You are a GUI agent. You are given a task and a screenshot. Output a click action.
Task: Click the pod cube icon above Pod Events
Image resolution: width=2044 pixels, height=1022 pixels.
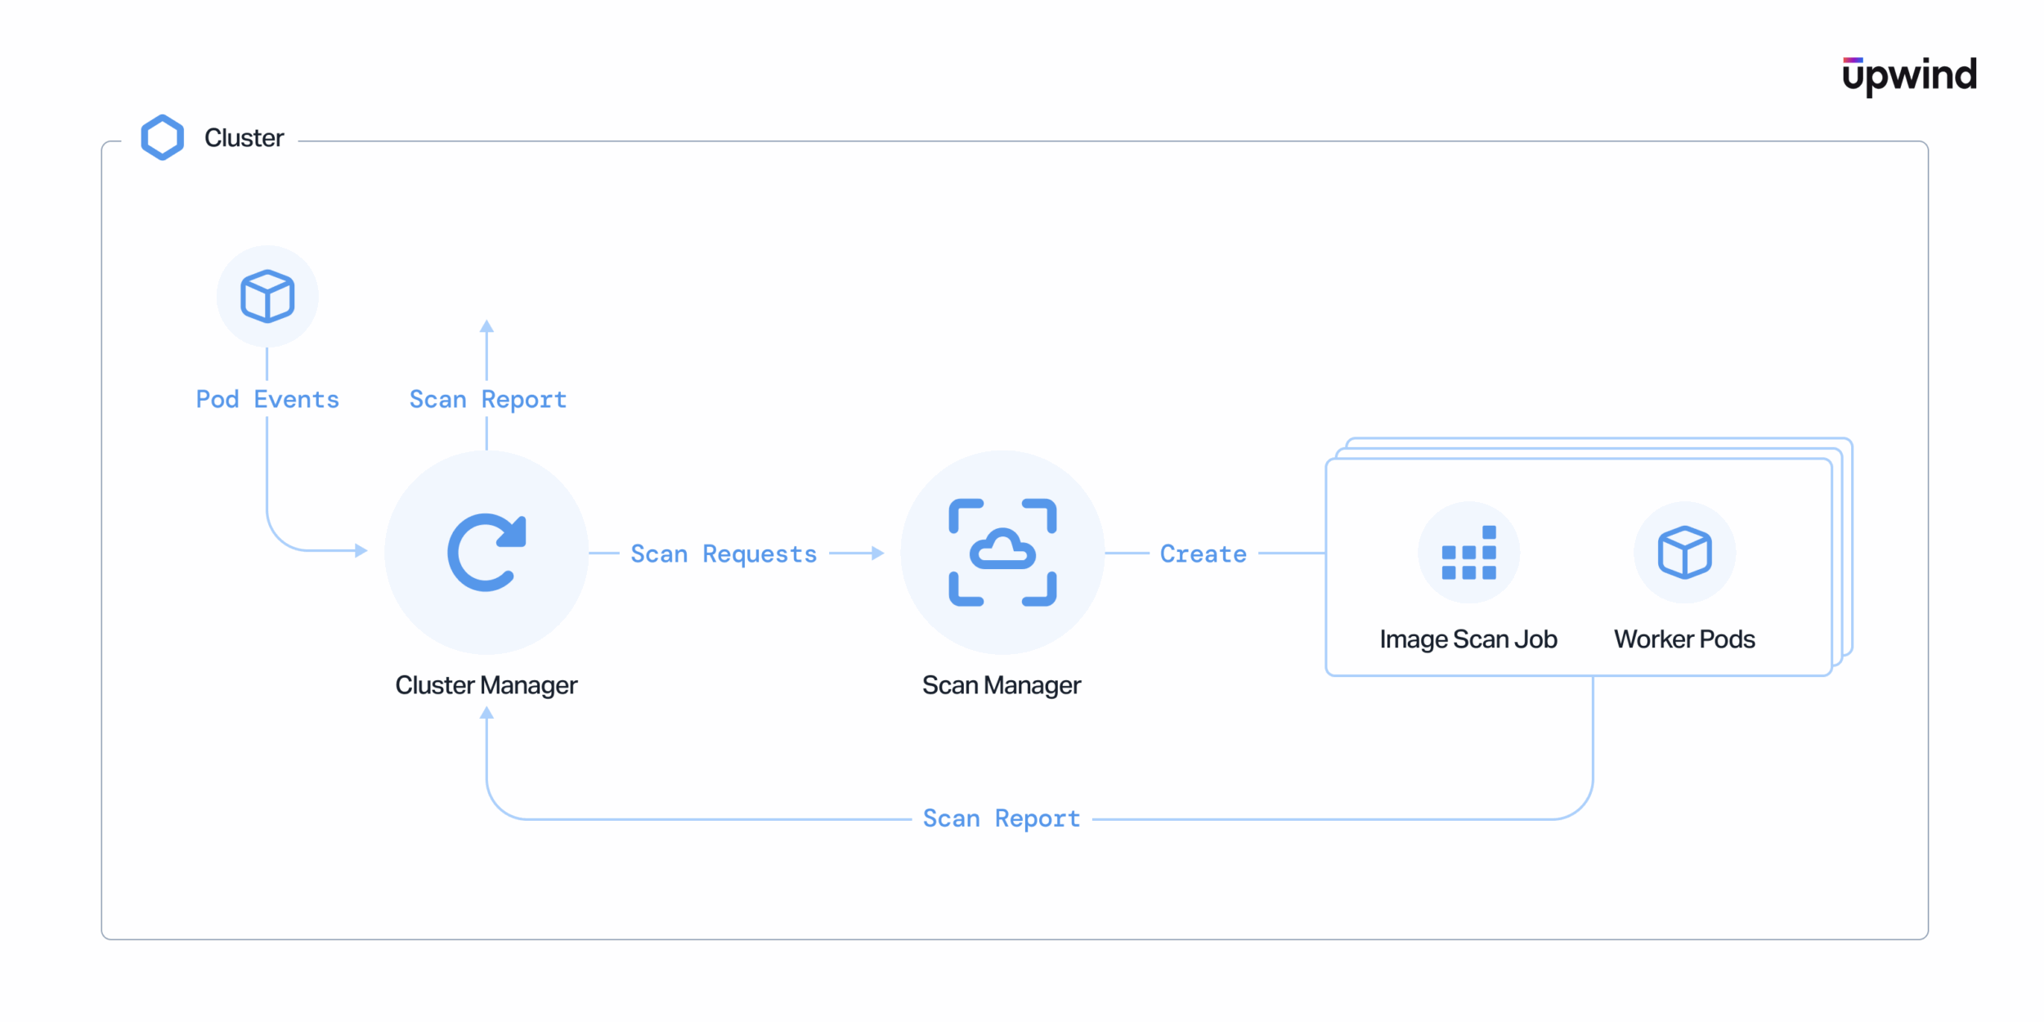[x=267, y=296]
